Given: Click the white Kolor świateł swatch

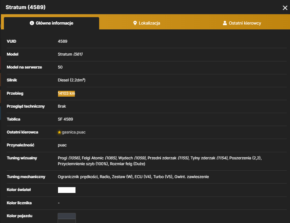Looking at the screenshot, I should click(66, 190).
